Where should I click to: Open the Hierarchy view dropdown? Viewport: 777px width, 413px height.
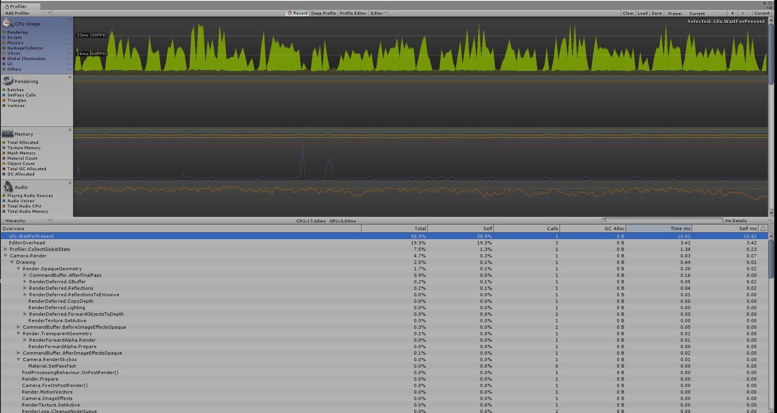point(27,221)
